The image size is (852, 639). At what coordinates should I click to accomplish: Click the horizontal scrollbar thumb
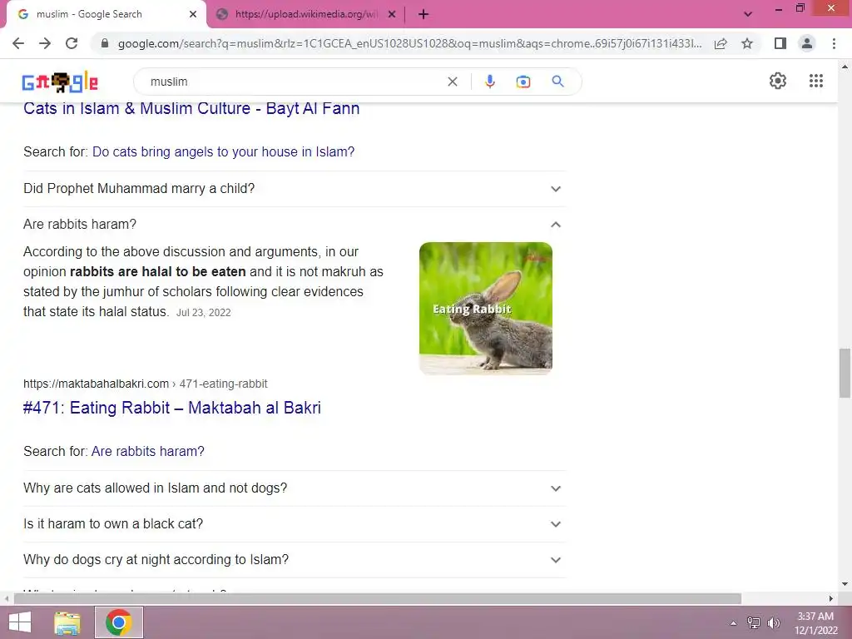coord(377,598)
